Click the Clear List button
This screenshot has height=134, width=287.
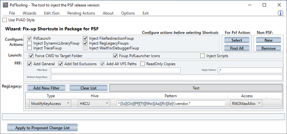tap(88, 88)
